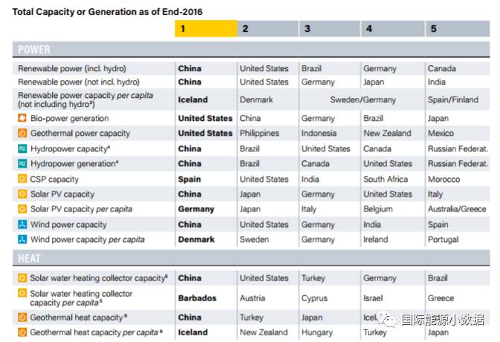Select the rank 3 column header
This screenshot has height=342, width=500.
click(x=329, y=29)
